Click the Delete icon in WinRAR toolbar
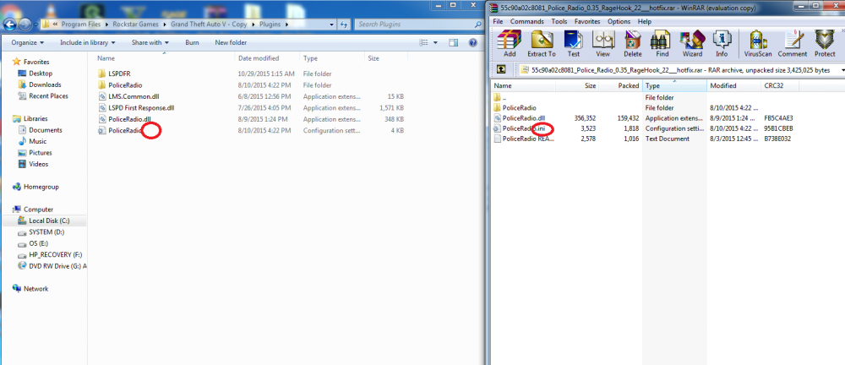 tap(633, 44)
